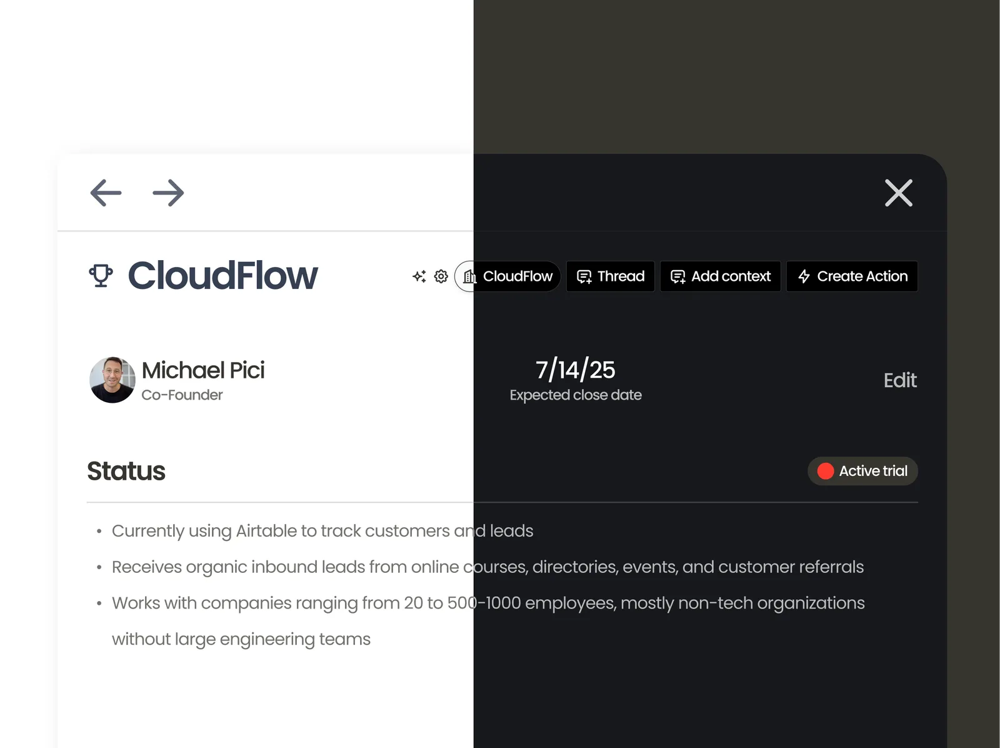Select the Michael Pici name
The height and width of the screenshot is (748, 1000).
(x=203, y=370)
